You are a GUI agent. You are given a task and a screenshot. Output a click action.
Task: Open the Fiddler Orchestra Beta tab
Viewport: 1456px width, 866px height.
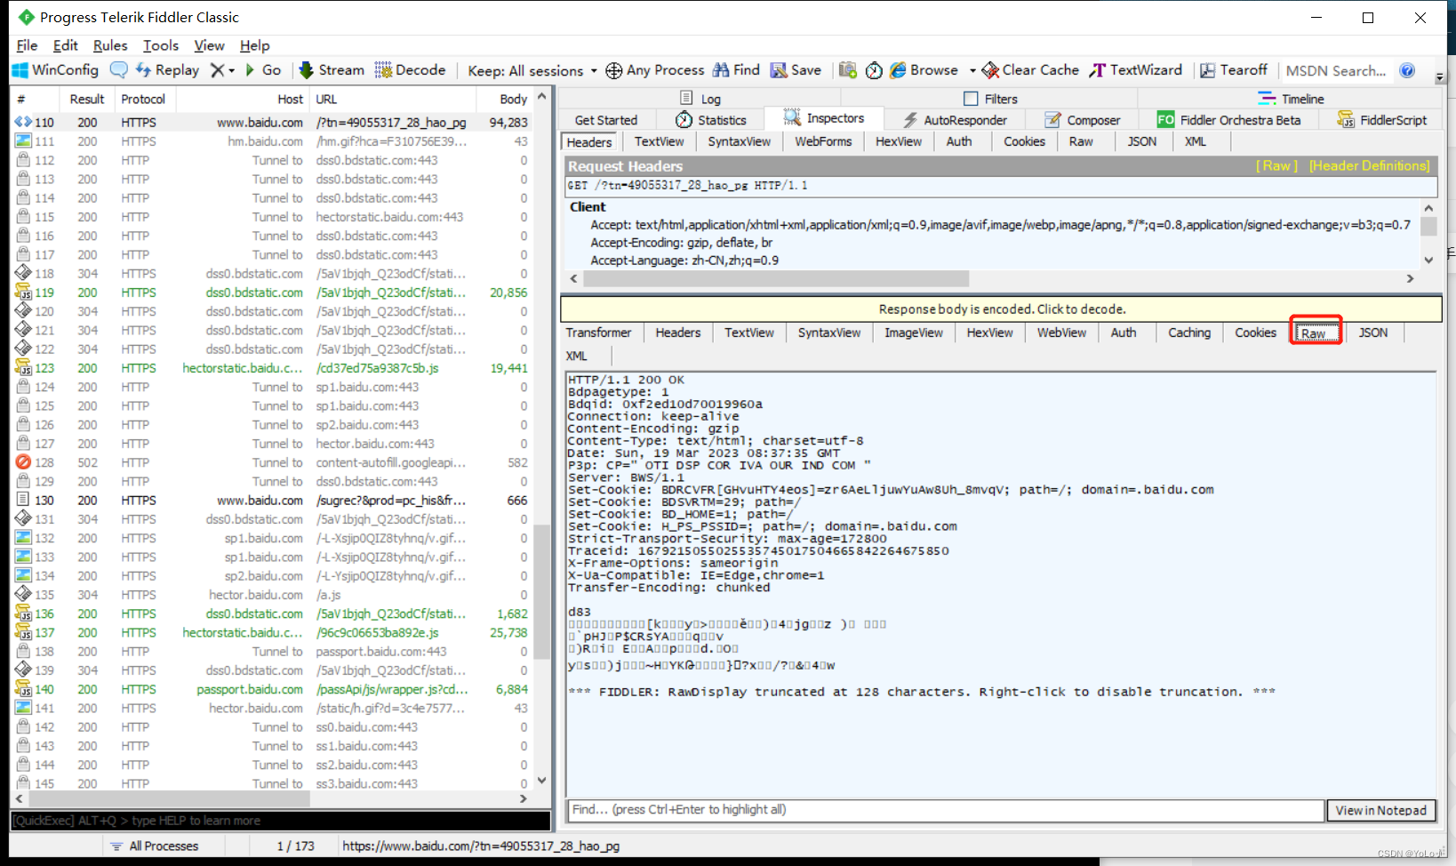tap(1228, 120)
